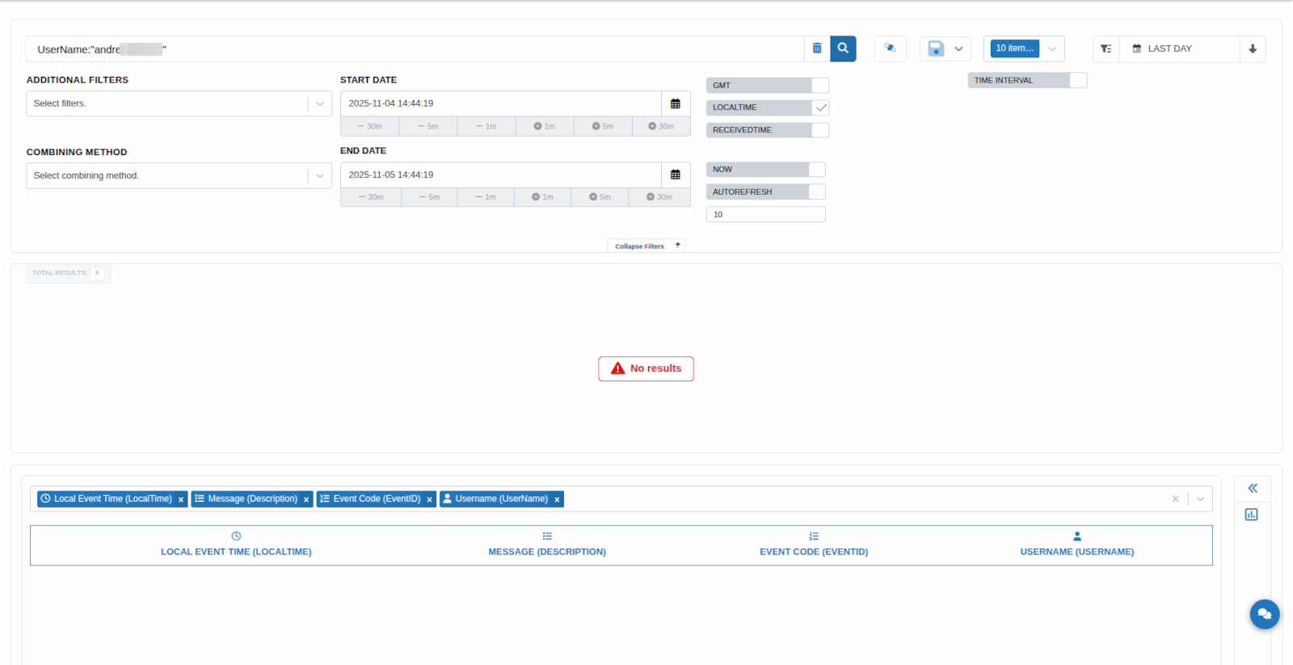Toggle the LOCALTIME checkbox
The image size is (1293, 665).
coord(821,107)
